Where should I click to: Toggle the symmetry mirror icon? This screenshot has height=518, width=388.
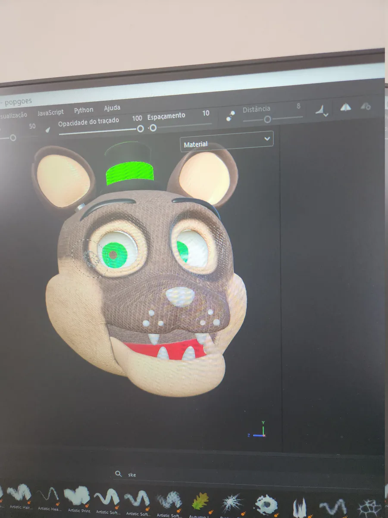click(x=346, y=107)
